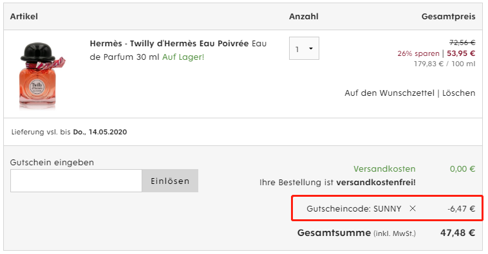The height and width of the screenshot is (254, 488).
Task: Click the delivery date Do., 14.05.2020
Action: click(x=100, y=132)
